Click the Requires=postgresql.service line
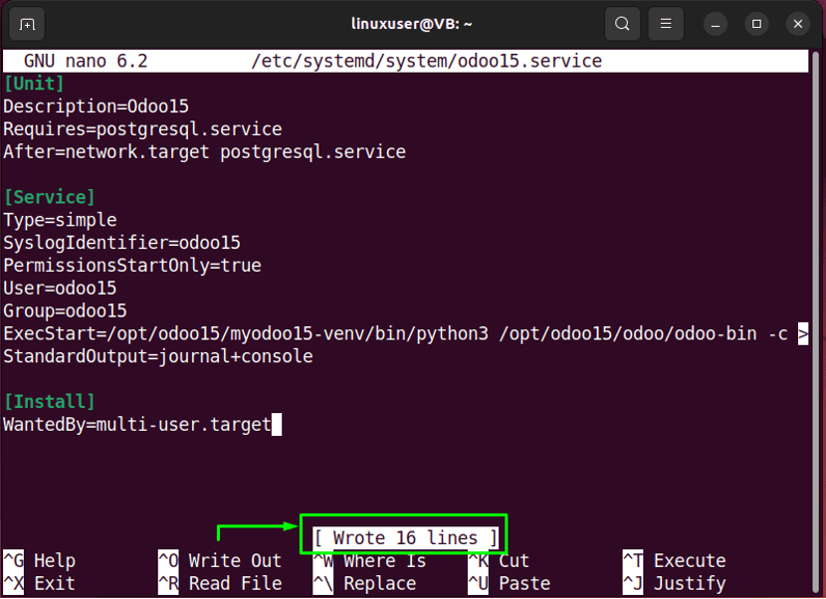The image size is (826, 599). [x=142, y=129]
